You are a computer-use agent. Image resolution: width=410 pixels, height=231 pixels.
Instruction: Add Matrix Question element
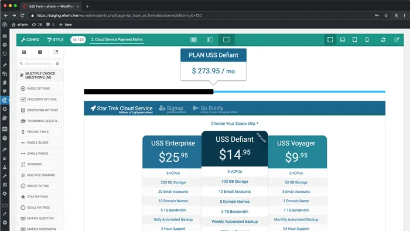(40, 218)
